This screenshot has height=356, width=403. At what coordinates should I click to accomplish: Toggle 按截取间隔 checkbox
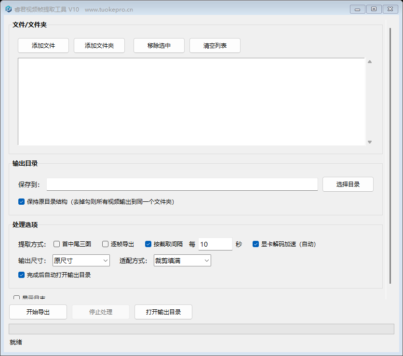pyautogui.click(x=148, y=244)
